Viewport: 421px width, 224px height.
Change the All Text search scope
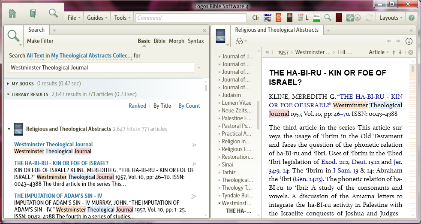pos(35,56)
